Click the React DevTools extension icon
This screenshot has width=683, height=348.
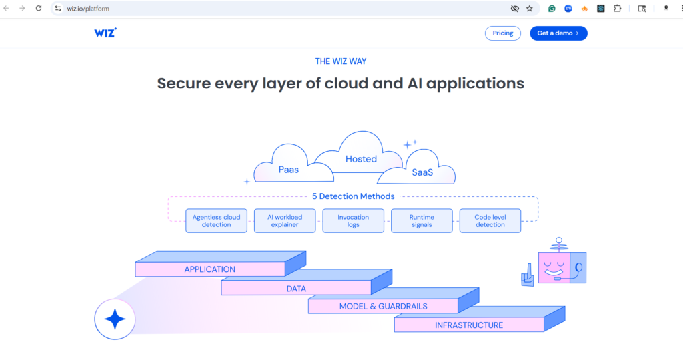pyautogui.click(x=600, y=9)
